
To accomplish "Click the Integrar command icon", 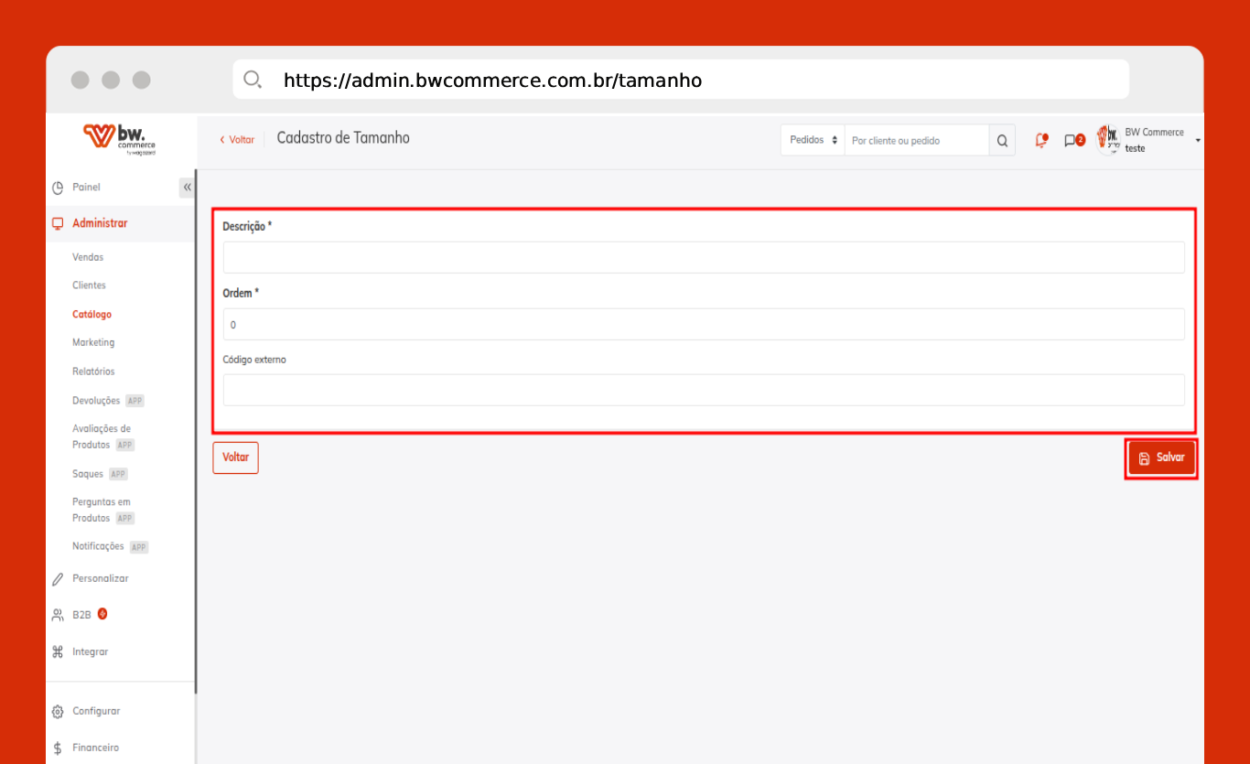I will pos(58,652).
